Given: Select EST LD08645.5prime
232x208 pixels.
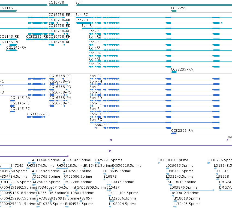Looking at the screenshot, I should click(x=117, y=171).
